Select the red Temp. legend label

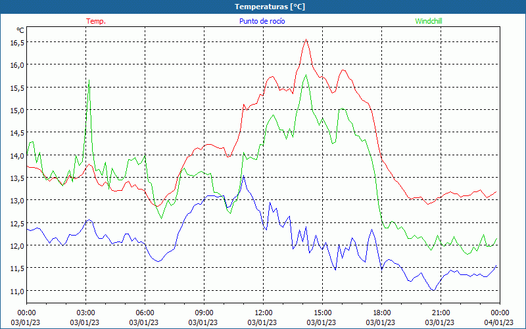point(96,21)
